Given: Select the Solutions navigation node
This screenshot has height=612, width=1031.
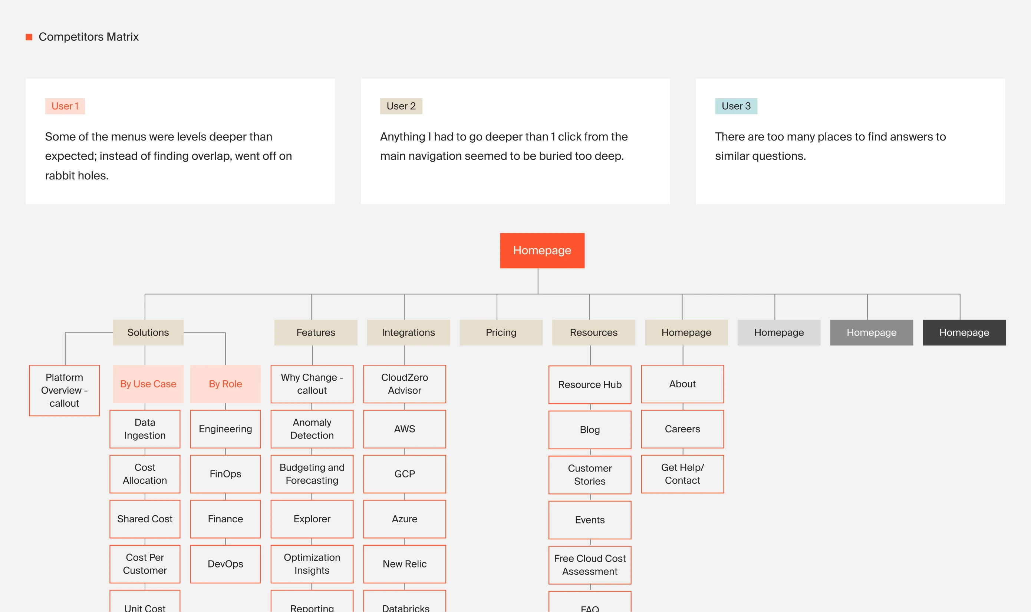Looking at the screenshot, I should click(x=148, y=333).
